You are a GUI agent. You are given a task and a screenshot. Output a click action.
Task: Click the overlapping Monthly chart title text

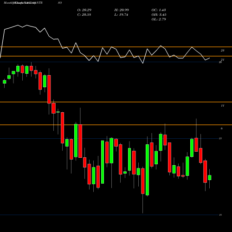pyautogui.click(x=23, y=3)
